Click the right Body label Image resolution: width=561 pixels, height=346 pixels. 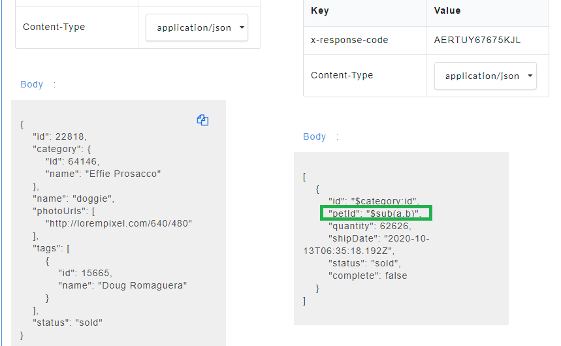(315, 136)
